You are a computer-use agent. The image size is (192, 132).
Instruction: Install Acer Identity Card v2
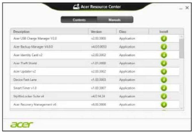(x=164, y=55)
